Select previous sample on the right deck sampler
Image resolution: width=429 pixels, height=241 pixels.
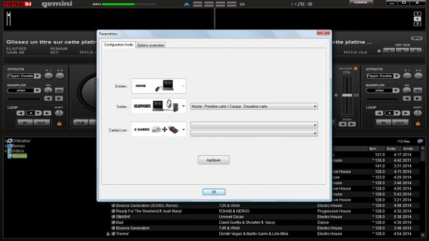(407, 99)
